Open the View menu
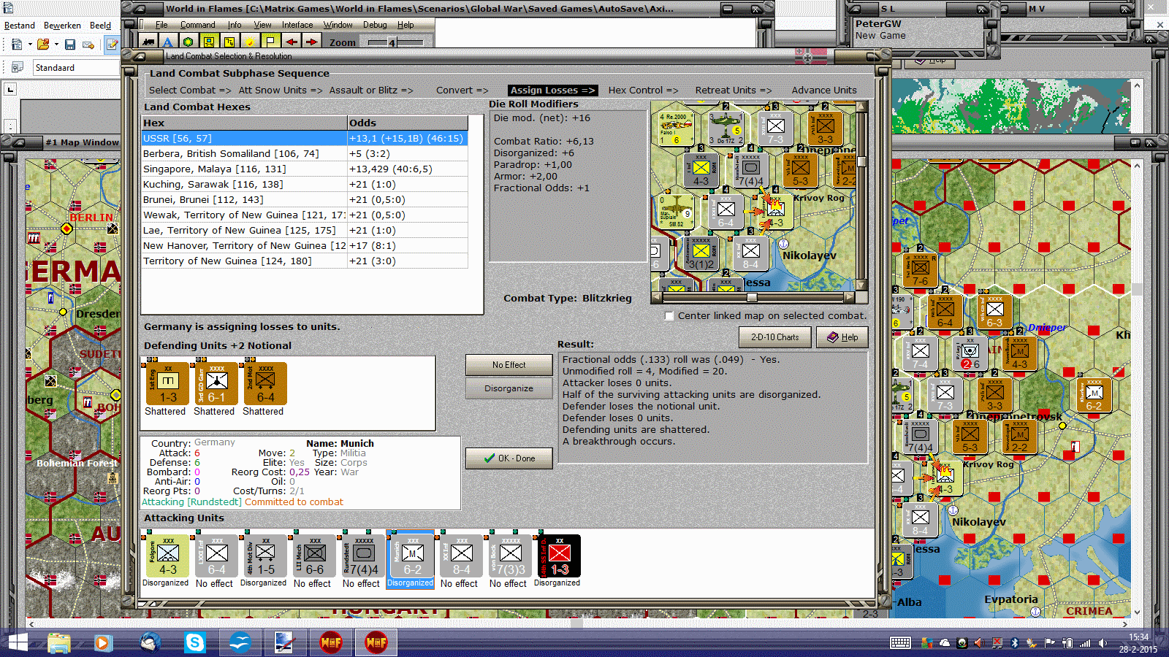This screenshot has height=657, width=1169. point(262,25)
